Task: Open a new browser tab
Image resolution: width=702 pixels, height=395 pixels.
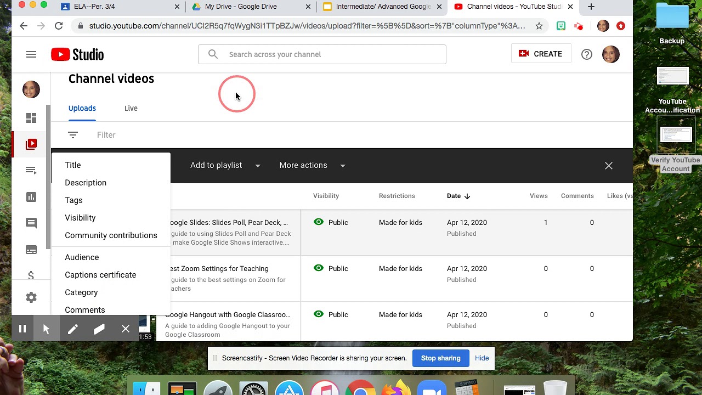Action: point(591,7)
